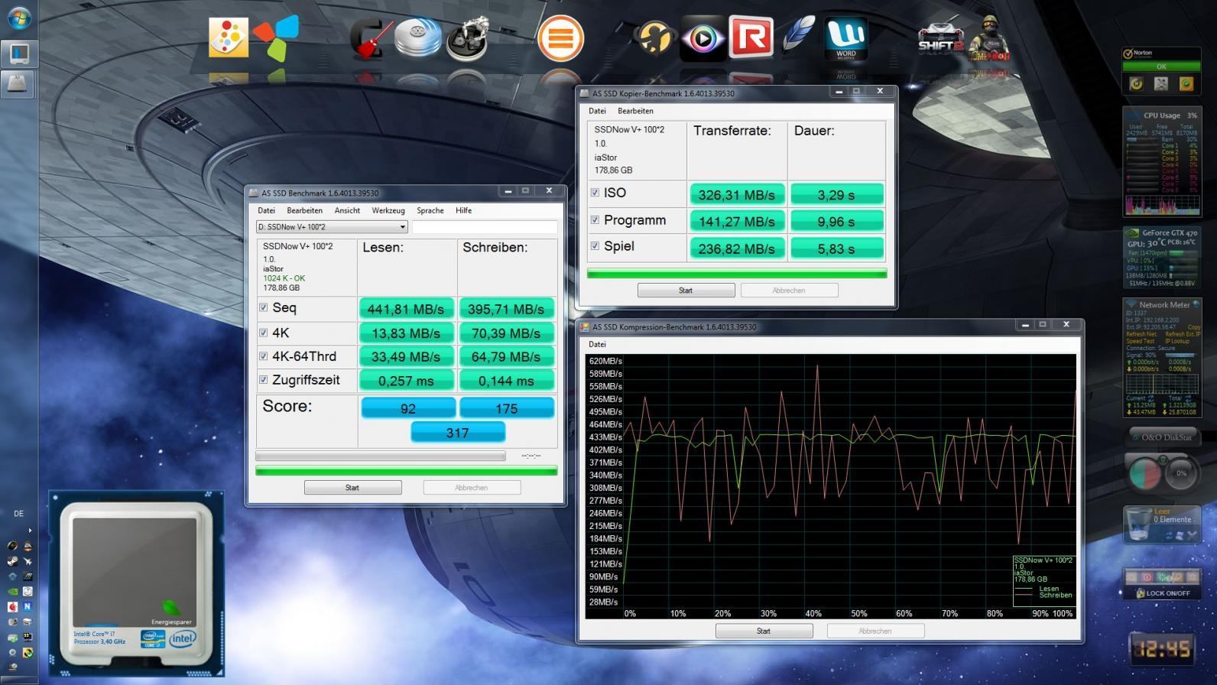Click the LOCK ON/OFF gadget

1162,592
